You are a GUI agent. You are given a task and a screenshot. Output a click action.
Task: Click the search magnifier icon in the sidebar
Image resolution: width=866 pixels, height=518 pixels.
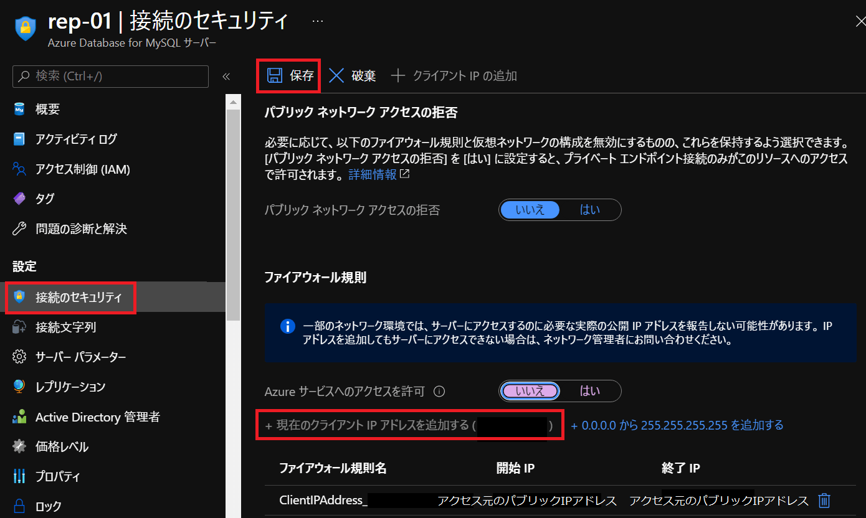pos(24,76)
